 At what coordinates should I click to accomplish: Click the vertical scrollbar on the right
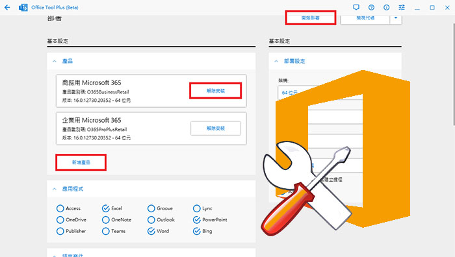click(454, 75)
